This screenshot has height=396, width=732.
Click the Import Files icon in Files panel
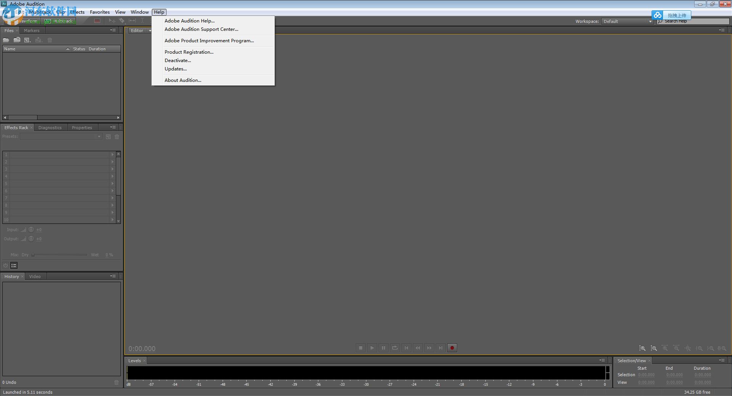(17, 40)
